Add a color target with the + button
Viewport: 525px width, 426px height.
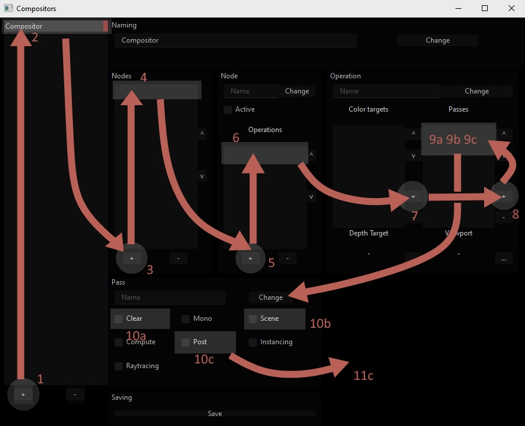point(413,197)
